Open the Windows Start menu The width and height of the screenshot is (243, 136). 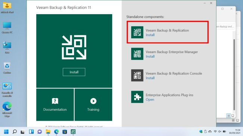pyautogui.click(x=6, y=132)
